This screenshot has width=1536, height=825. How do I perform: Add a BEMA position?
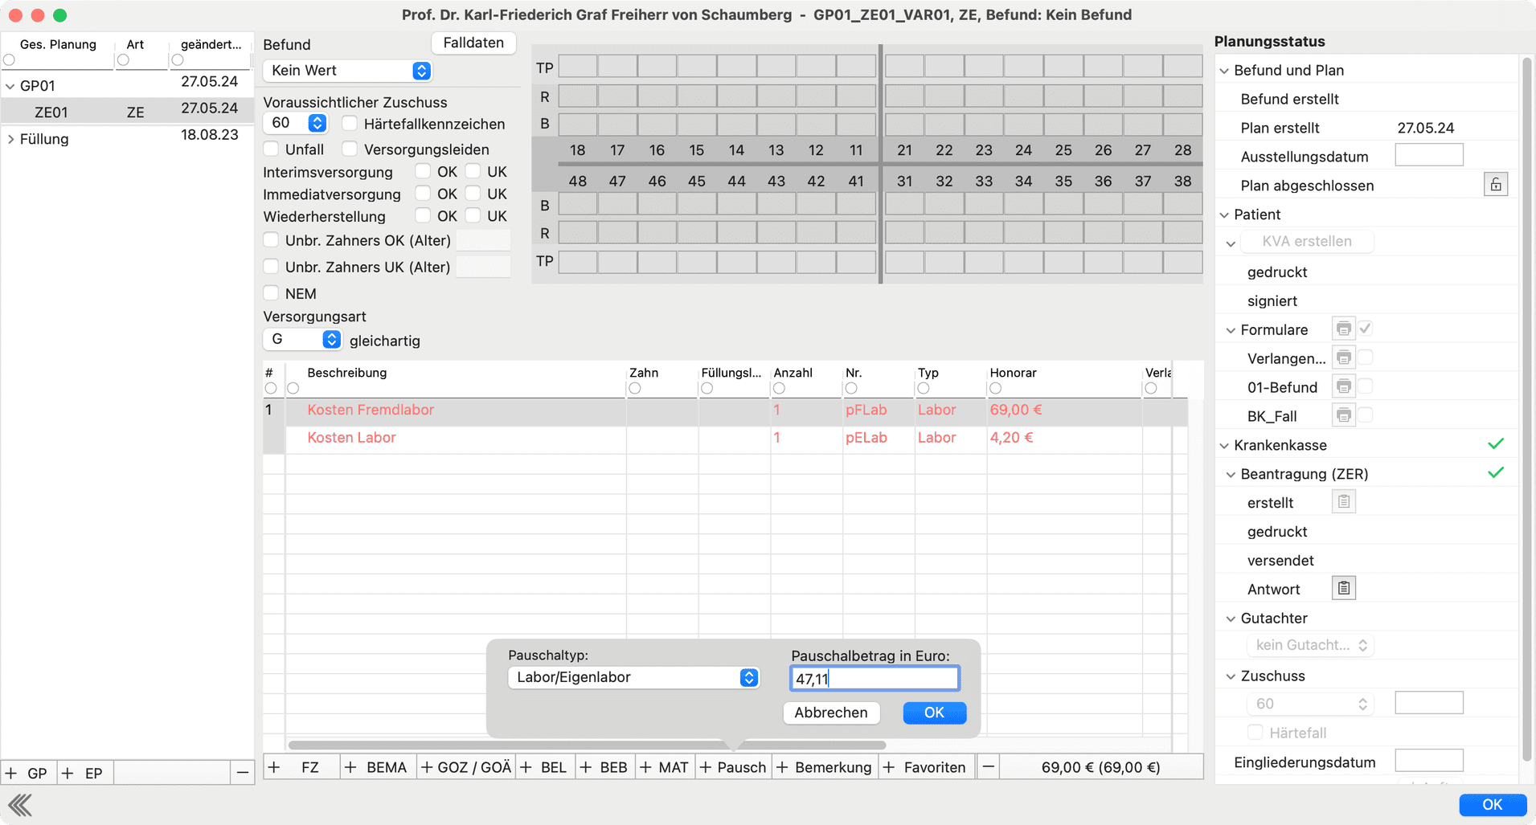point(376,767)
